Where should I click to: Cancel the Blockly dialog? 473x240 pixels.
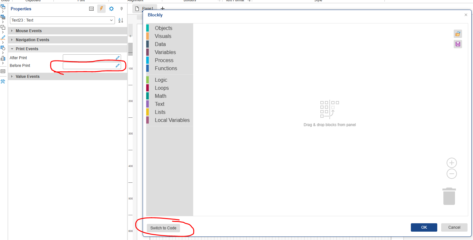point(454,227)
